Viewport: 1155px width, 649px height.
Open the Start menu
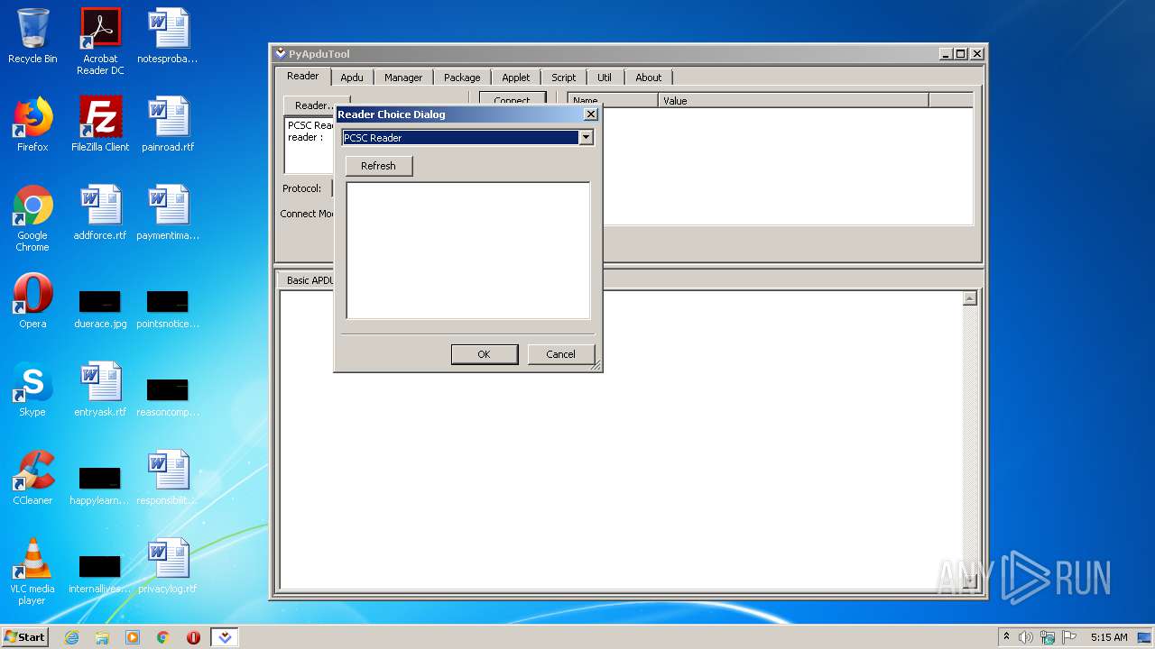pyautogui.click(x=25, y=637)
